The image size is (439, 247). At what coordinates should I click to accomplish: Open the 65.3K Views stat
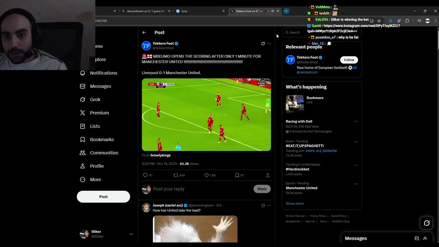(x=189, y=164)
